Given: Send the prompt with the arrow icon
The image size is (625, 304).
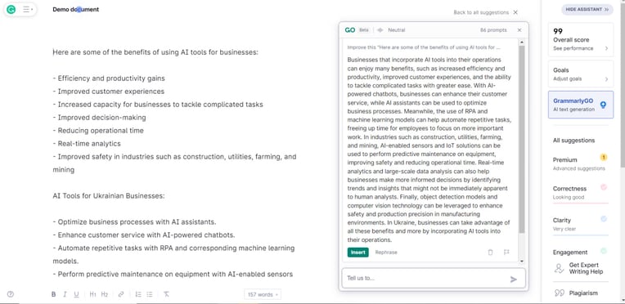Looking at the screenshot, I should pos(514,279).
